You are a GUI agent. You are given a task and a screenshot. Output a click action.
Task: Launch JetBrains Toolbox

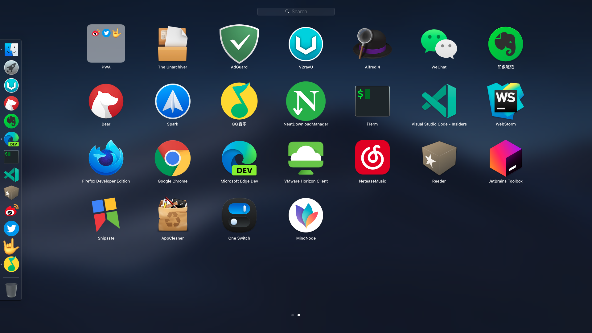click(x=505, y=158)
